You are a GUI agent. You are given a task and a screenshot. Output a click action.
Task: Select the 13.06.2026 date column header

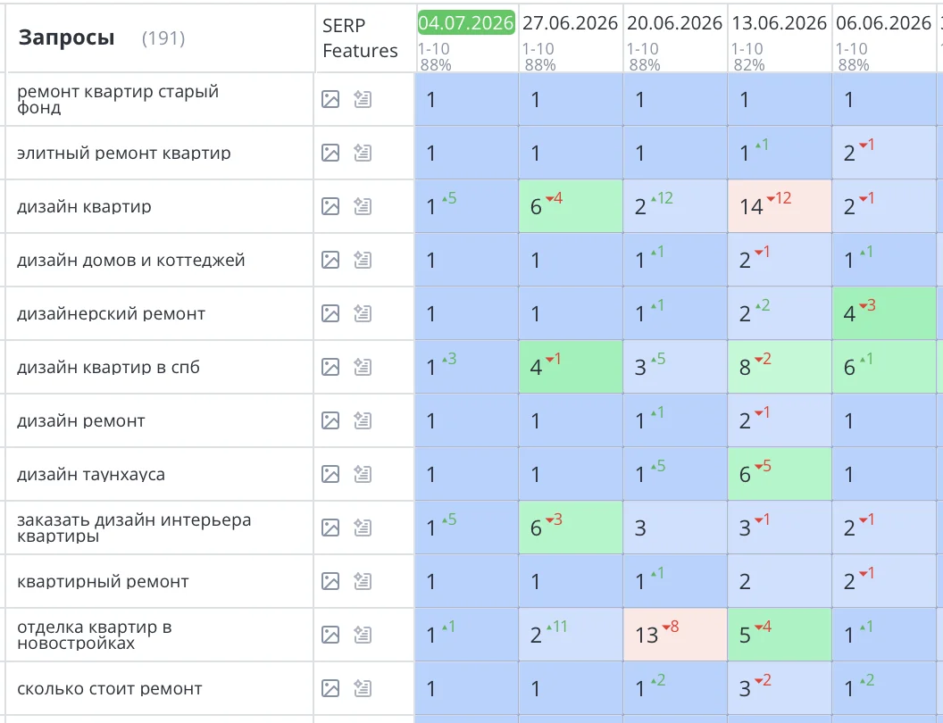779,23
